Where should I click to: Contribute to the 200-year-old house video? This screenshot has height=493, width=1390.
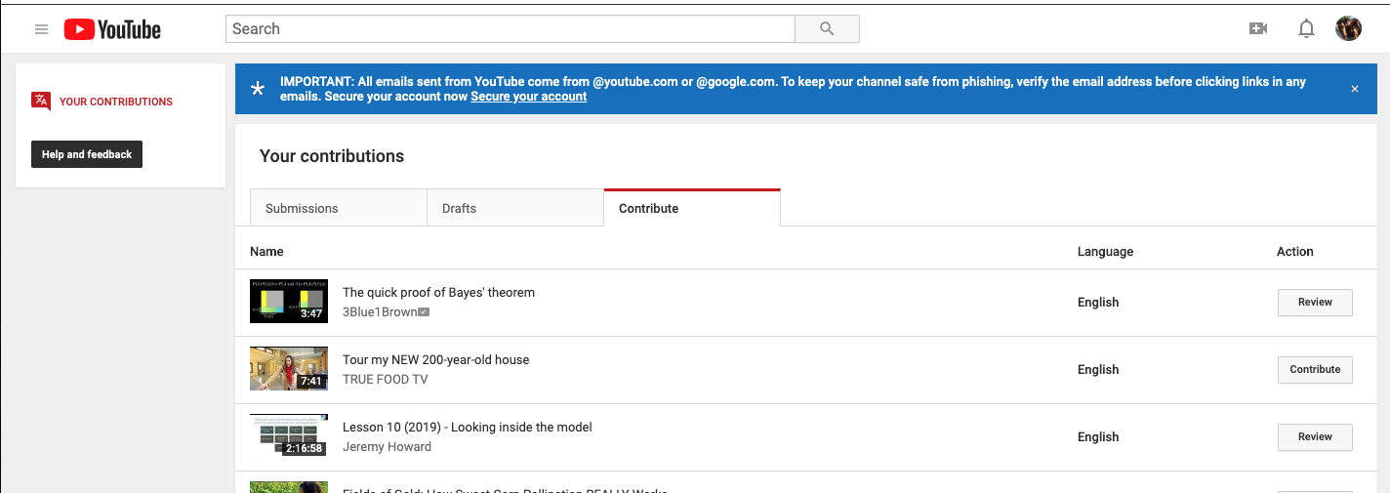(x=1314, y=370)
